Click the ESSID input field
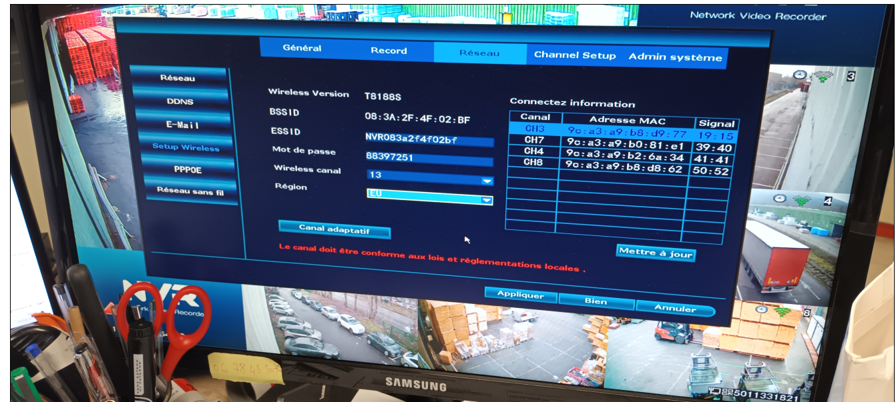Screen dimensions: 896x402 point(429,139)
